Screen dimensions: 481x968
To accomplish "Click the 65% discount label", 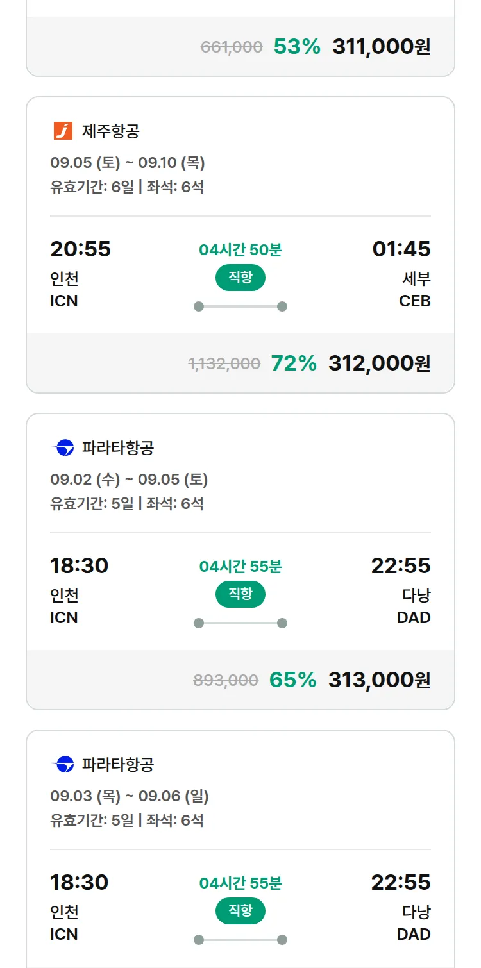I will coord(293,680).
